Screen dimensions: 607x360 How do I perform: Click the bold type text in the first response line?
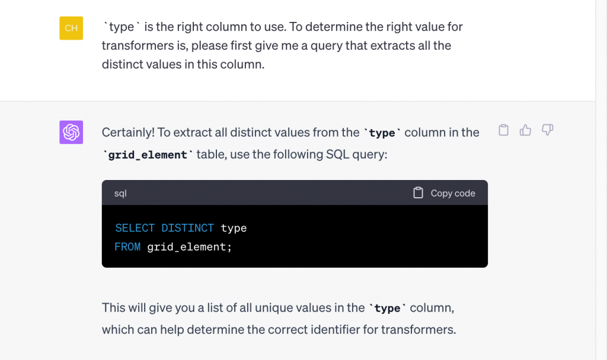[x=382, y=133]
